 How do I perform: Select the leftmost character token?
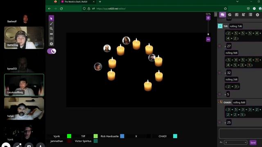coord(98,67)
